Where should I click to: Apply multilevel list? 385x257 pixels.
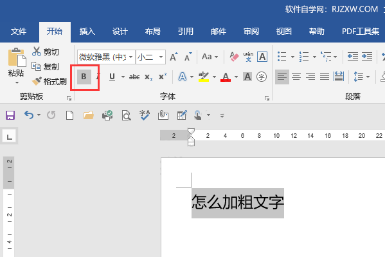coord(326,57)
